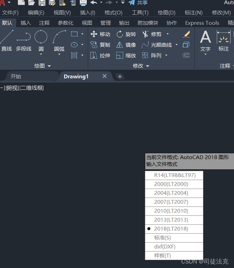The height and width of the screenshot is (268, 234).
Task: Open the 修改(M) menu
Action: click(x=221, y=13)
